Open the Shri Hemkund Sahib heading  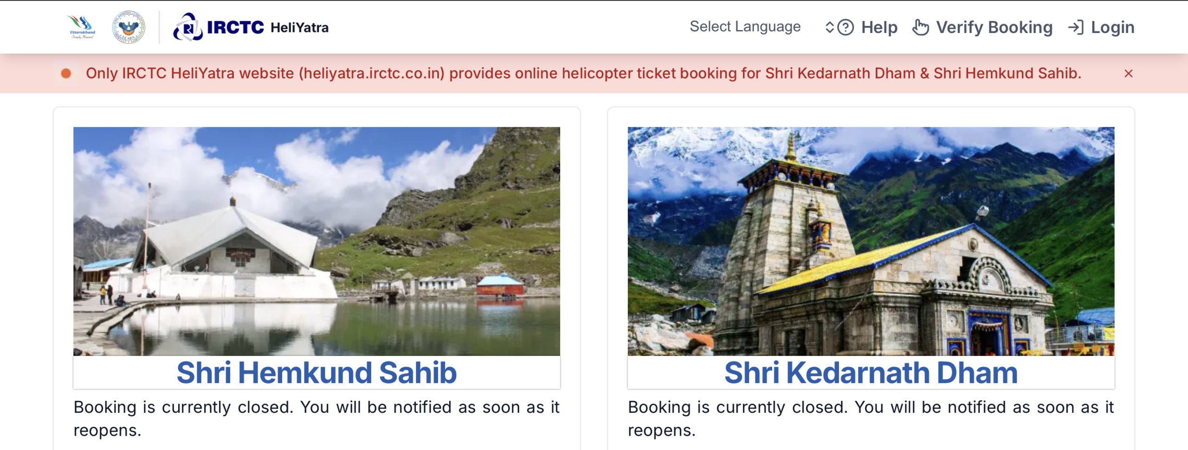click(x=316, y=373)
